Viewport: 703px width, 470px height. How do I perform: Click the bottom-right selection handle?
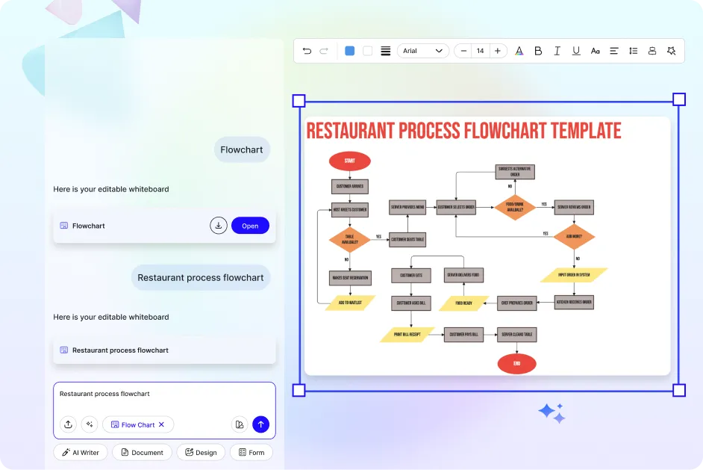679,390
